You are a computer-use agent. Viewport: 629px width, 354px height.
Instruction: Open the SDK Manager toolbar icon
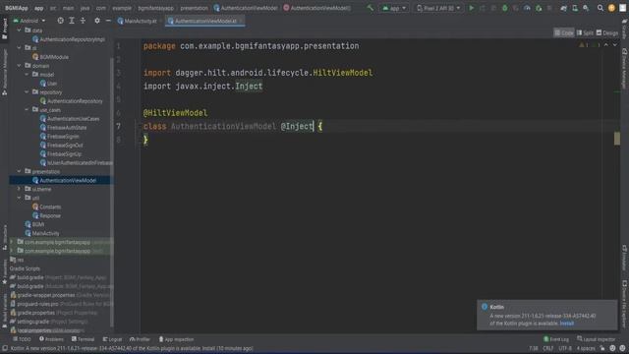(x=586, y=8)
